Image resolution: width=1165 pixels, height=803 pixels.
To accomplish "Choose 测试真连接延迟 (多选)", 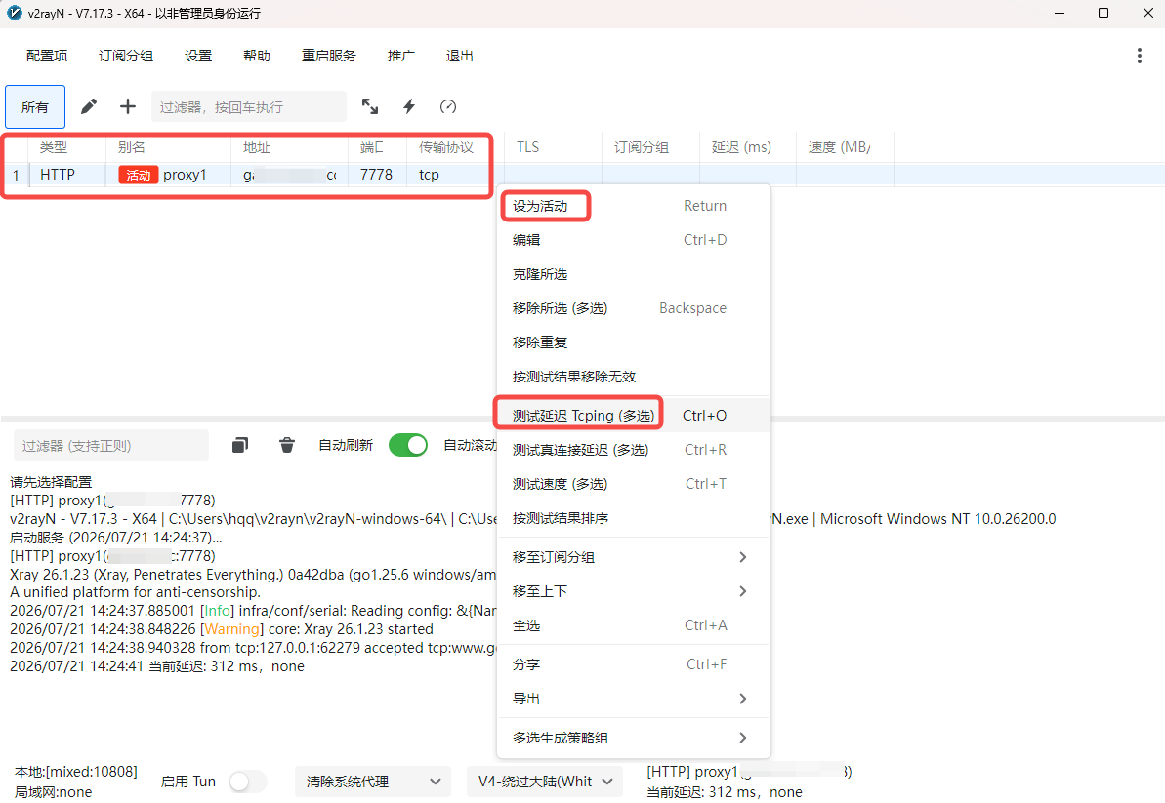I will (634, 450).
